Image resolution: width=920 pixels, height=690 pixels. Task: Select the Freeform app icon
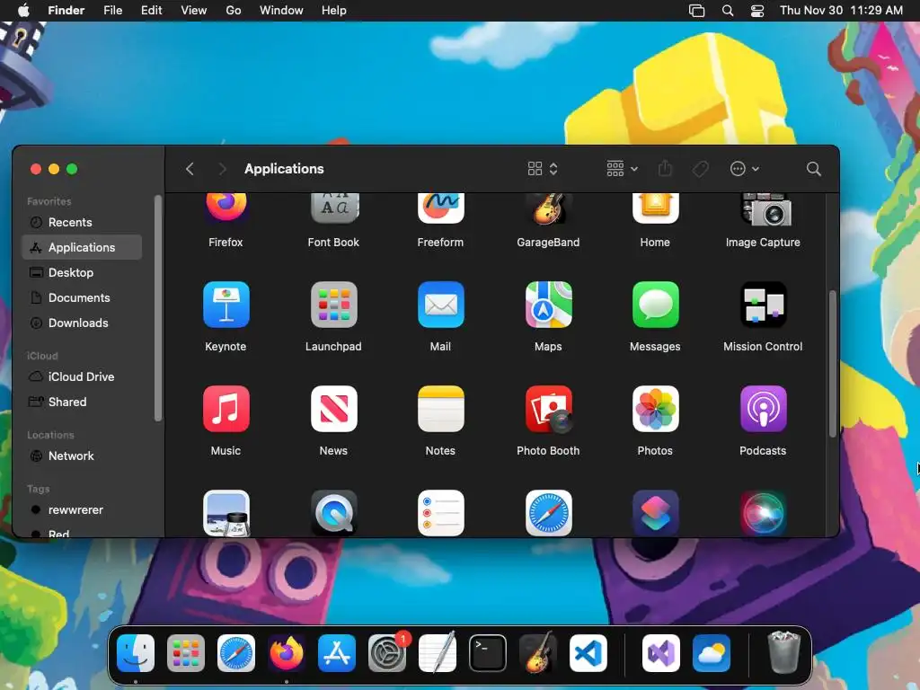point(440,208)
